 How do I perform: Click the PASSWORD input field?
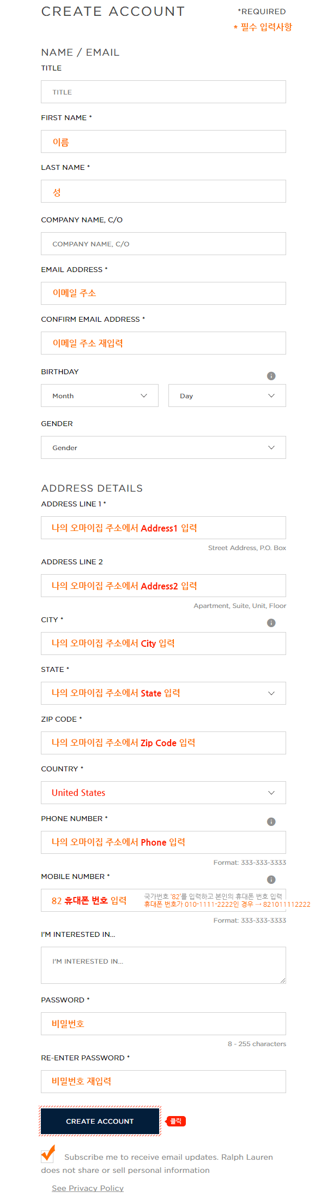click(x=163, y=1023)
